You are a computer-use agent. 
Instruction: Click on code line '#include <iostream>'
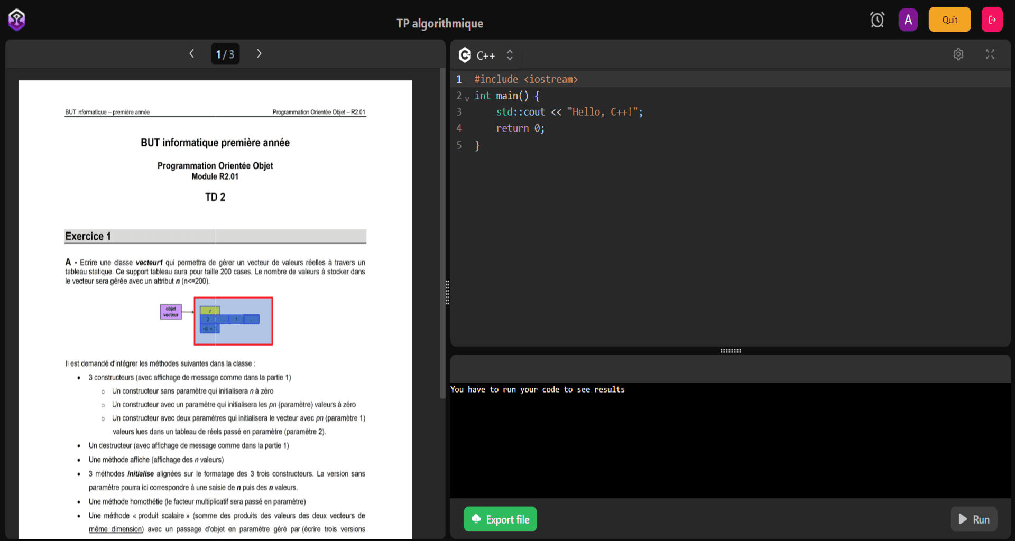[x=526, y=79]
